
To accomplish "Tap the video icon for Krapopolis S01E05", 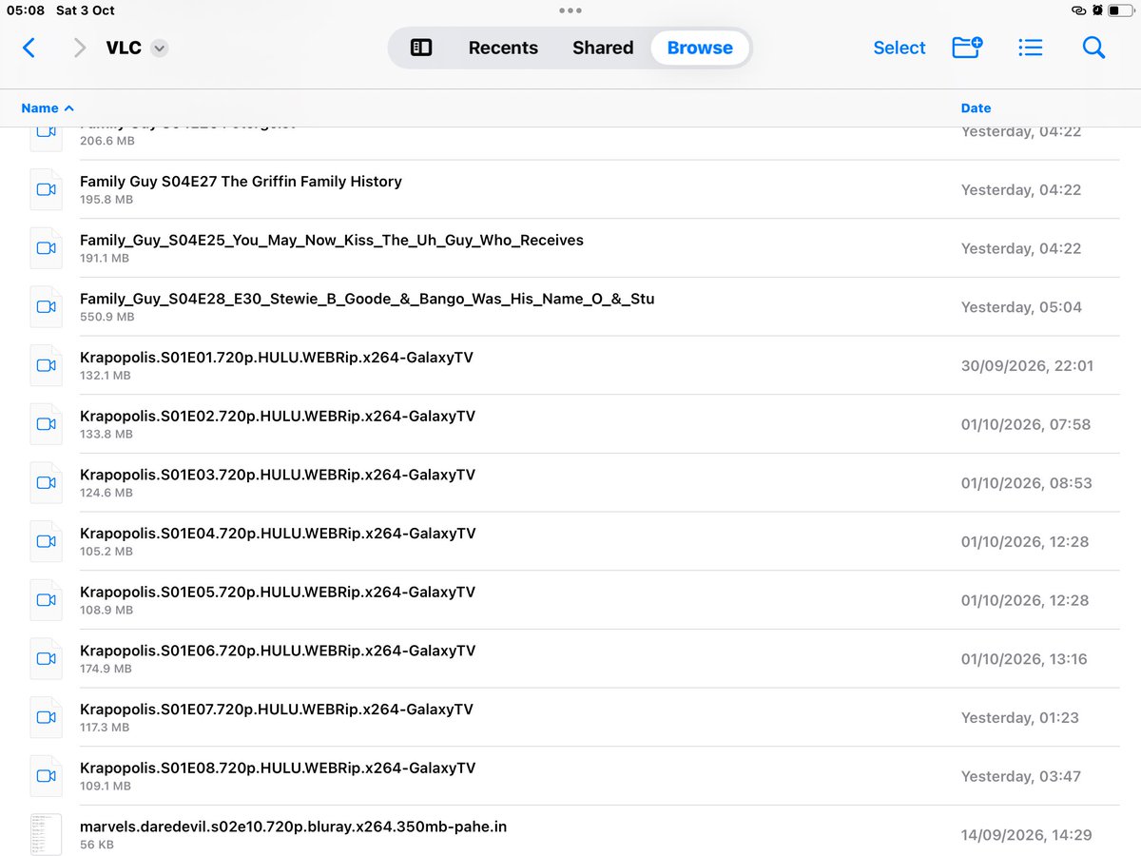I will [x=46, y=600].
